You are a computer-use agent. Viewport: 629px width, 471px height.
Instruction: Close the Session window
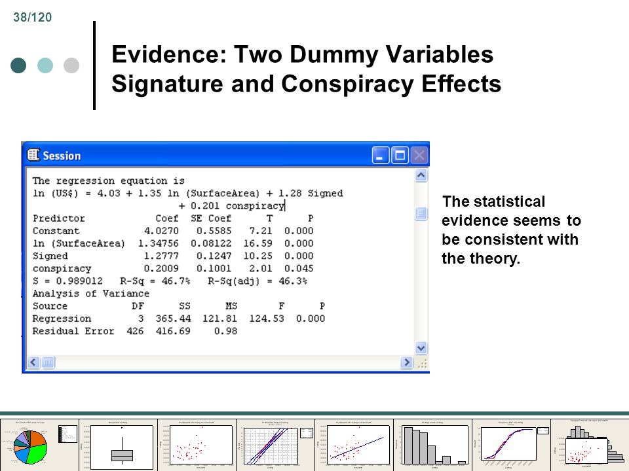pyautogui.click(x=419, y=156)
